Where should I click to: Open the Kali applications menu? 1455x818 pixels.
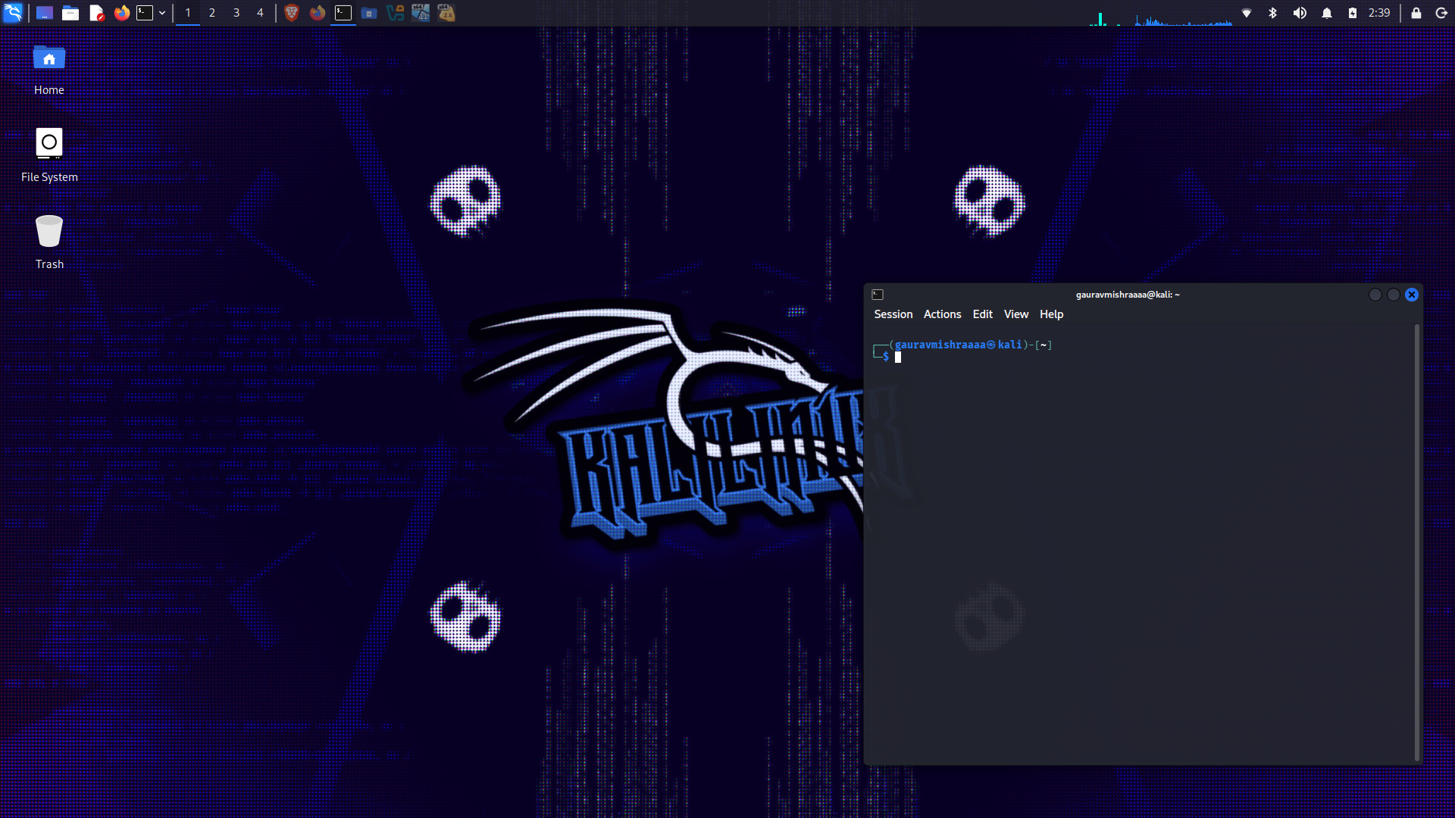pyautogui.click(x=13, y=13)
